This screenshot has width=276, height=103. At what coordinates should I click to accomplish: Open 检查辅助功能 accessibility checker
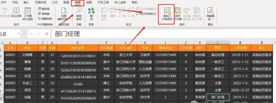click(x=64, y=14)
